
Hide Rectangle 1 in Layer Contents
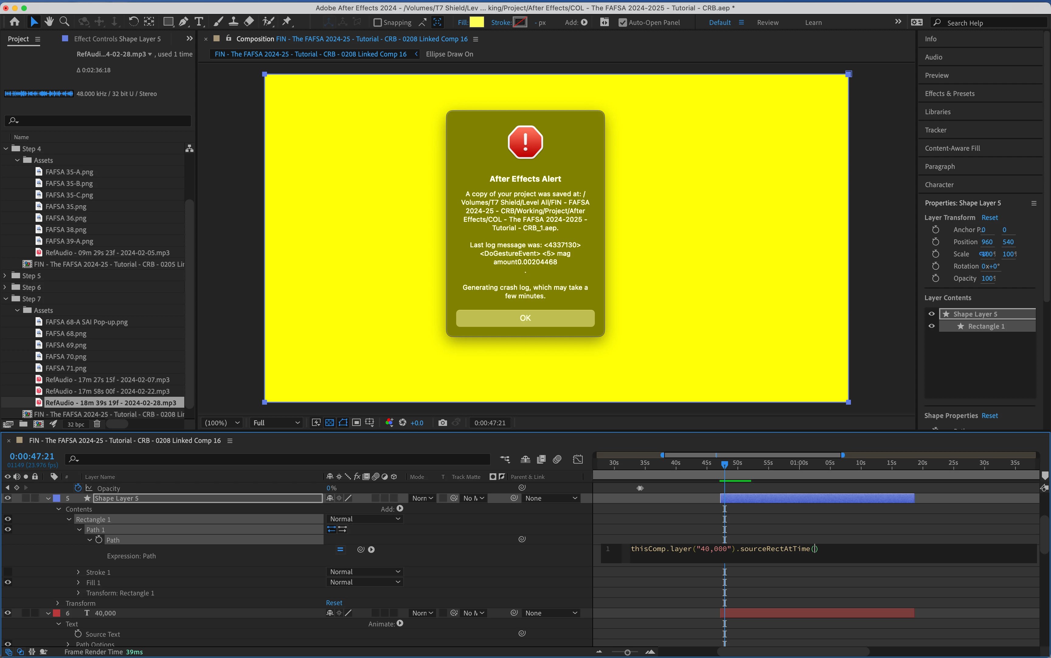coord(931,326)
